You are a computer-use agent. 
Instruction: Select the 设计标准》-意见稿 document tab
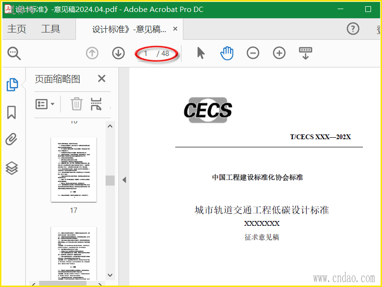pyautogui.click(x=129, y=29)
